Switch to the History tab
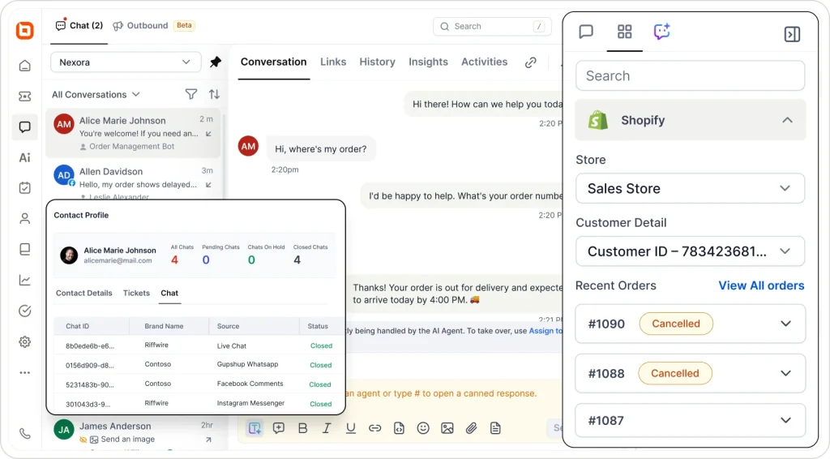The image size is (830, 459). tap(378, 62)
